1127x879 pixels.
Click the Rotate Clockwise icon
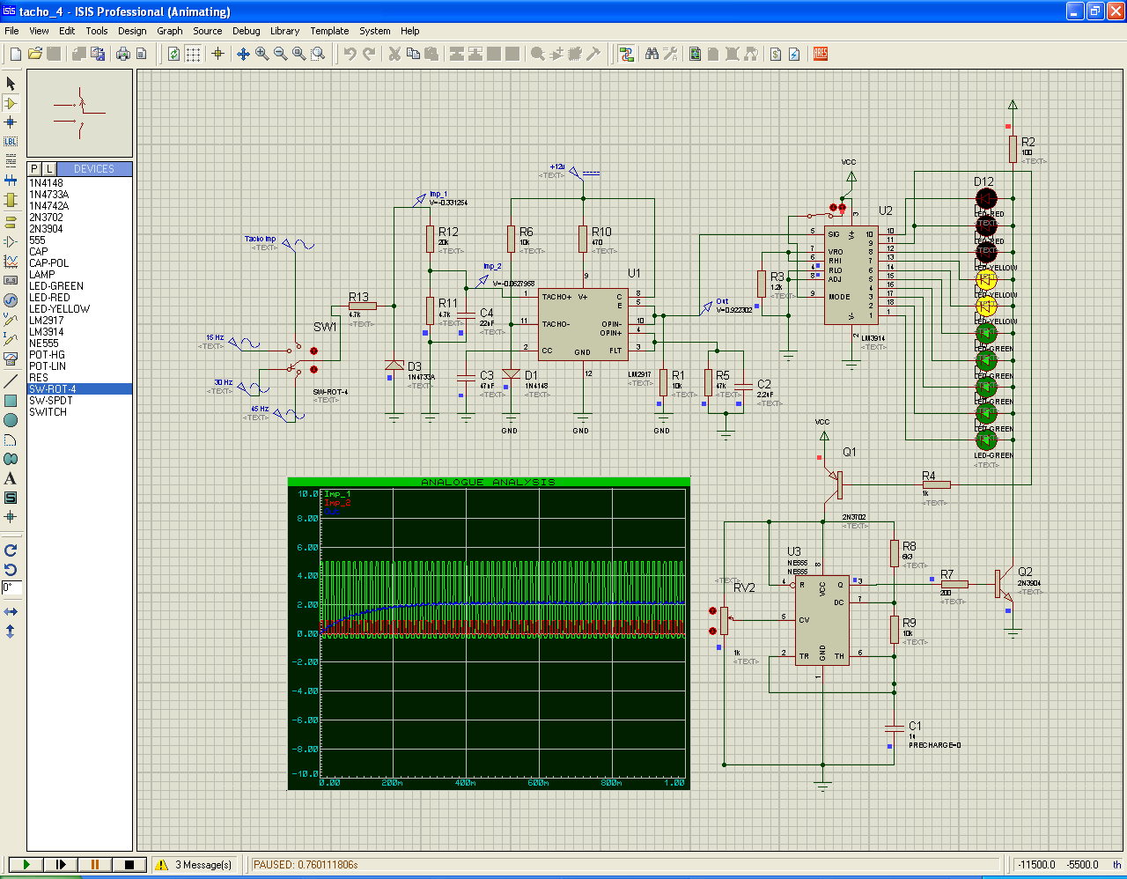pos(11,550)
